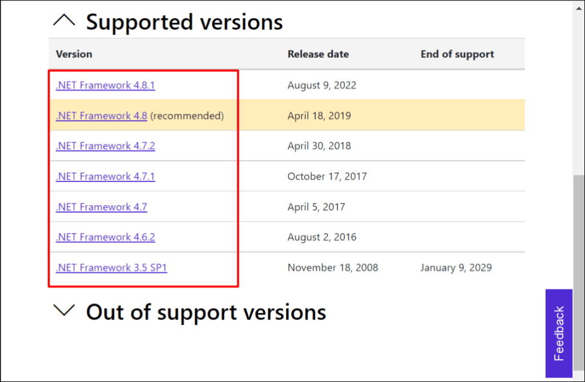Expand the Out of support versions chevron

(x=63, y=311)
